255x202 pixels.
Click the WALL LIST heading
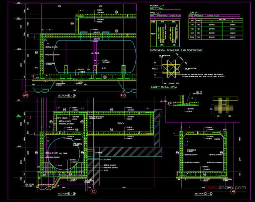155,13
